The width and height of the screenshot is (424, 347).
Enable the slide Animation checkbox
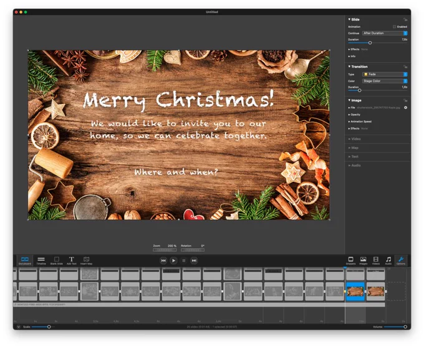pyautogui.click(x=394, y=27)
